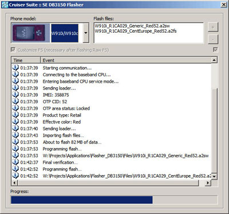The height and width of the screenshot is (214, 229).
Task: Open the phone model dropdown arrow
Action: pyautogui.click(x=86, y=33)
